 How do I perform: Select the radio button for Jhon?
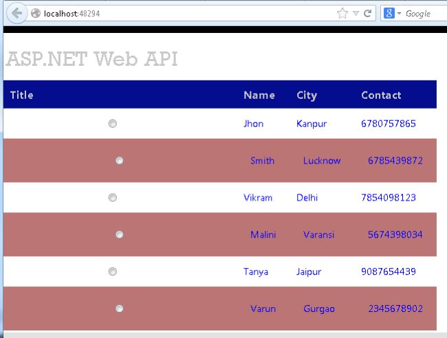[x=113, y=124]
